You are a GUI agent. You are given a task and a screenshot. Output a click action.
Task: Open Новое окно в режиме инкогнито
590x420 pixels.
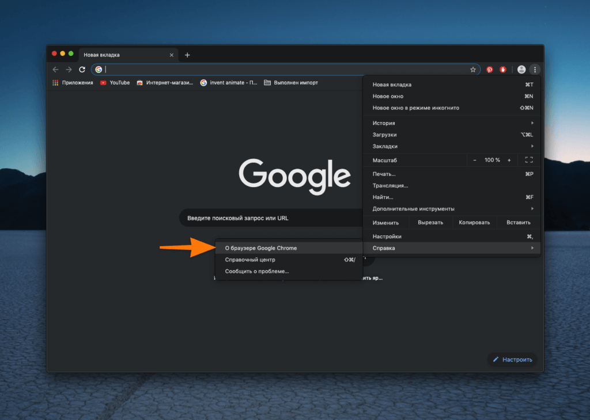point(452,108)
